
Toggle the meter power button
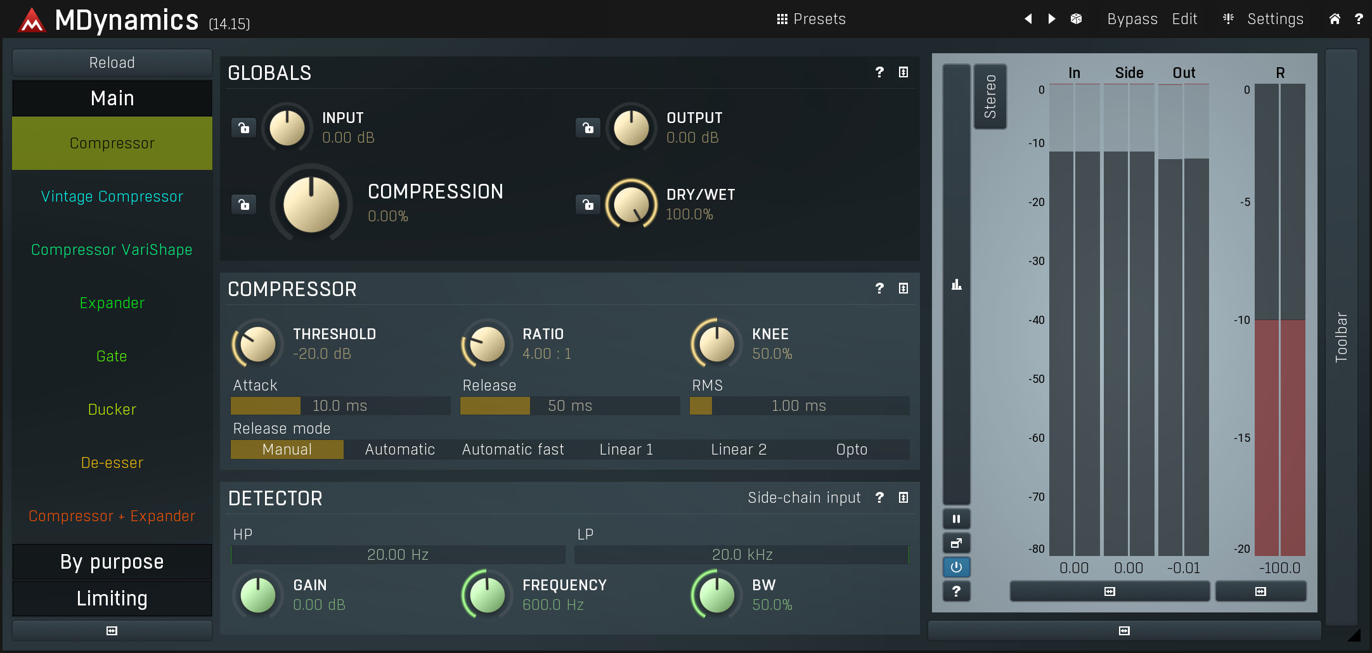pyautogui.click(x=956, y=567)
